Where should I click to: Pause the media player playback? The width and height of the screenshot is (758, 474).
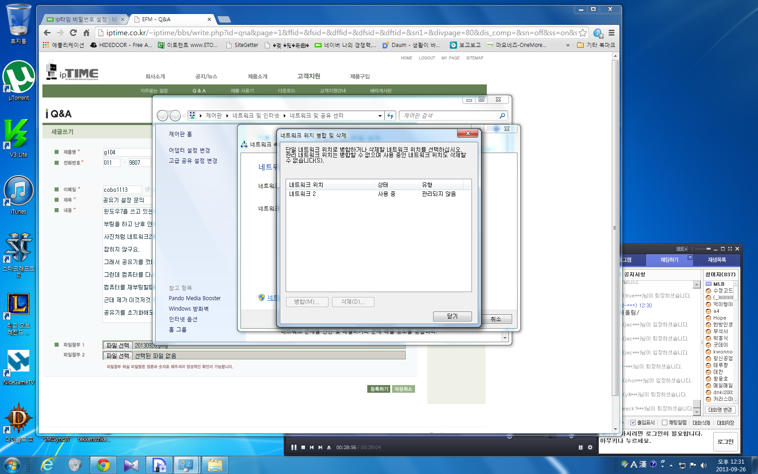pos(294,447)
